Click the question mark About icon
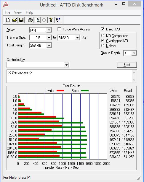 click(x=51, y=20)
